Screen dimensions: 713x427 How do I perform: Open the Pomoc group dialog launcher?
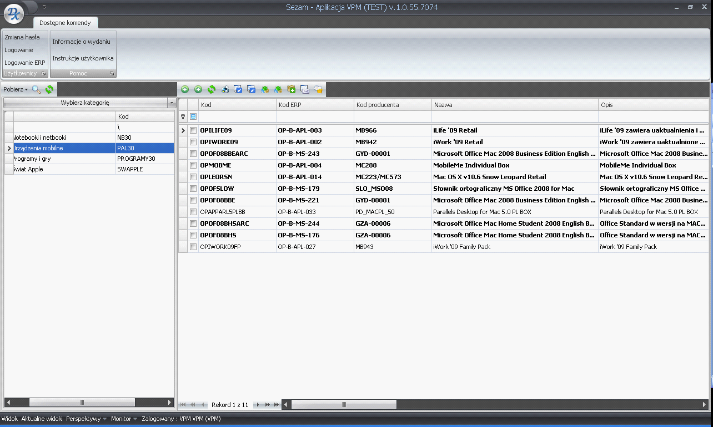(112, 74)
